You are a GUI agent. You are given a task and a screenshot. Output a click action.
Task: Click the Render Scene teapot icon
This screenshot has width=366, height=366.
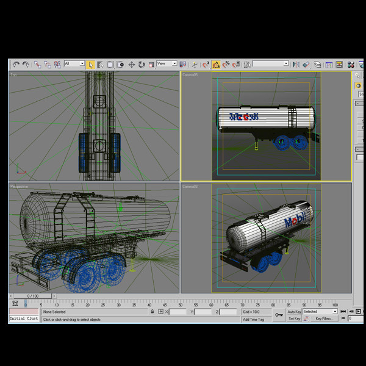pyautogui.click(x=361, y=65)
